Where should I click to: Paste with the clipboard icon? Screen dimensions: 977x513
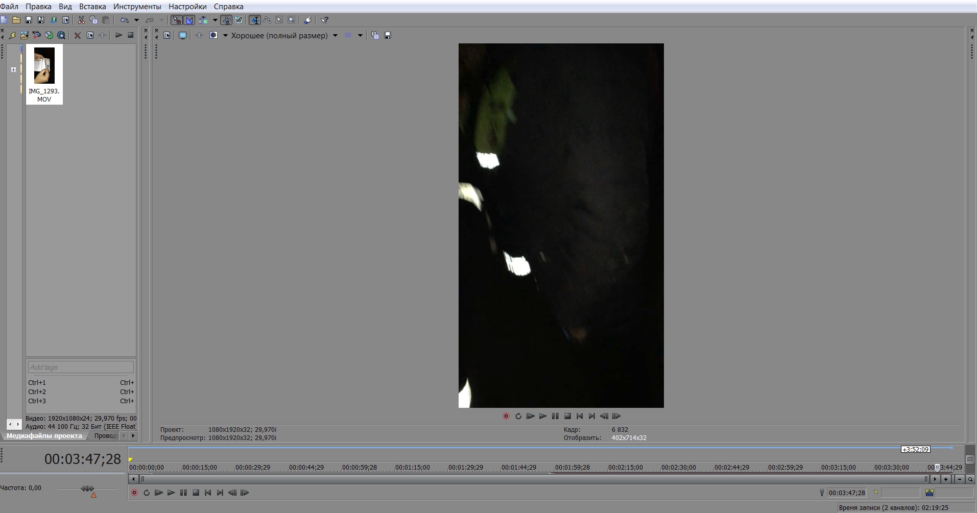[106, 20]
